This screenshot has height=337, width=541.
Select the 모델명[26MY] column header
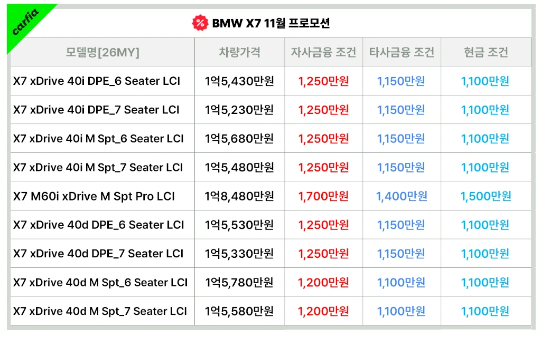102,52
